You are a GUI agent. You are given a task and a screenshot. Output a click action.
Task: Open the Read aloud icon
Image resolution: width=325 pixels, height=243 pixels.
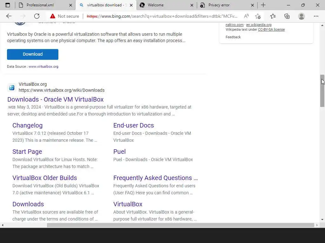point(246,16)
